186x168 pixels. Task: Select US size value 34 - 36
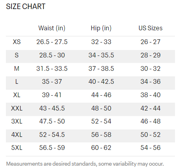pyautogui.click(x=151, y=81)
